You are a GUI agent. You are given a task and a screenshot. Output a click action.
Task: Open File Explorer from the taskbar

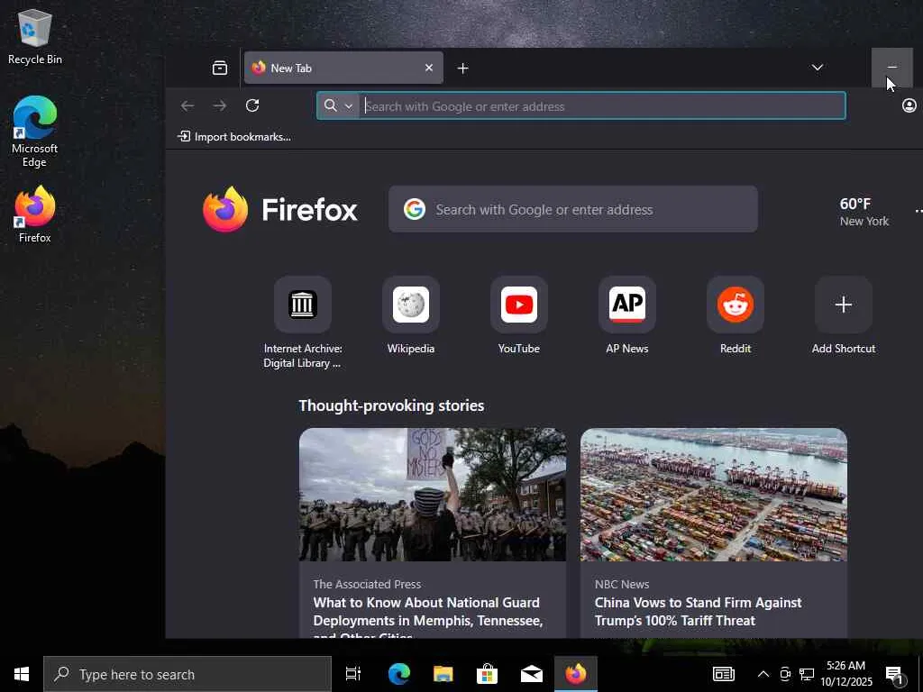[443, 674]
